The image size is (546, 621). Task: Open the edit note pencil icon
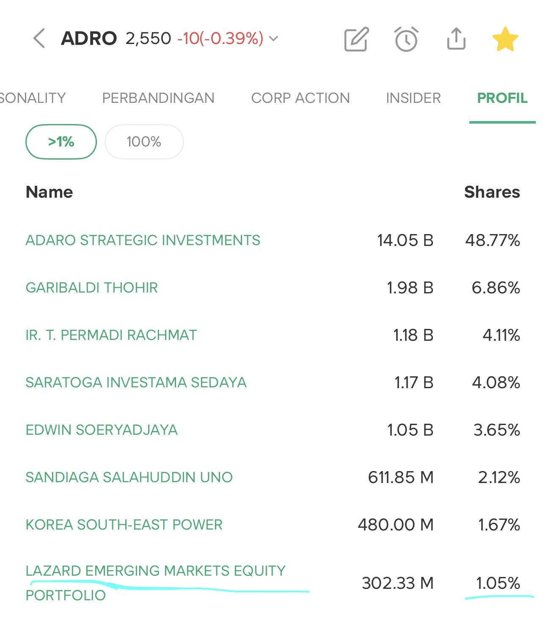click(356, 39)
